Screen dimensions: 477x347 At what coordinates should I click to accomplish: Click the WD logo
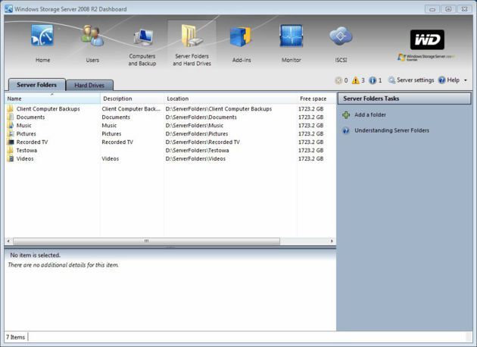[427, 39]
